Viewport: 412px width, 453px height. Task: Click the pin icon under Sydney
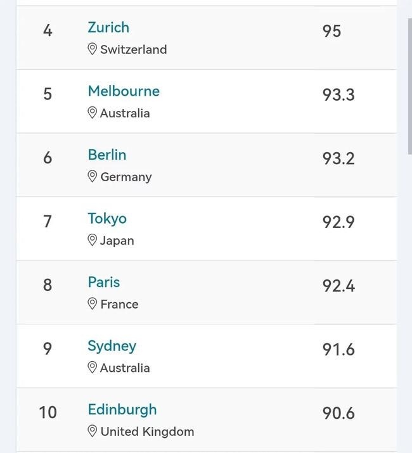[x=92, y=367]
